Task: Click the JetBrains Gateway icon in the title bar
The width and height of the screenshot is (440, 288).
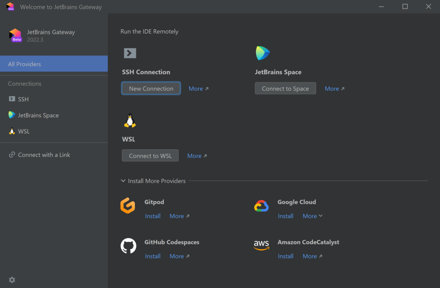Action: coord(10,7)
